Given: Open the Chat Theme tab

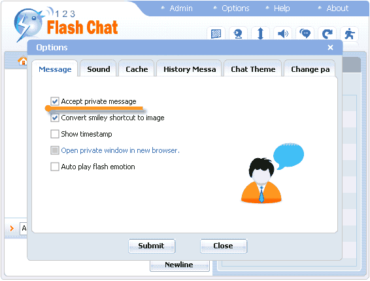Looking at the screenshot, I should pyautogui.click(x=253, y=69).
